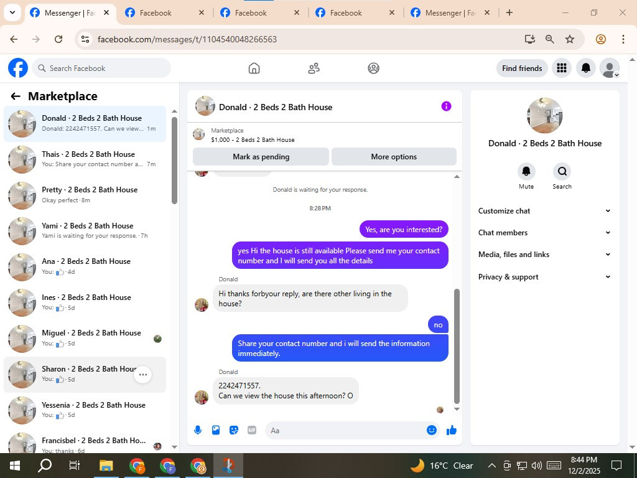Open the Facebook menu grid icon
The image size is (637, 478).
click(562, 68)
